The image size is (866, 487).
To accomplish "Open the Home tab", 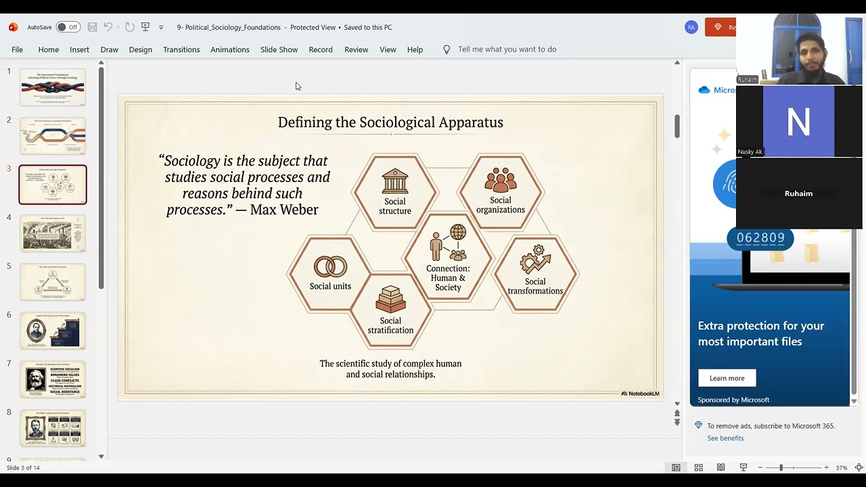I will coord(49,49).
